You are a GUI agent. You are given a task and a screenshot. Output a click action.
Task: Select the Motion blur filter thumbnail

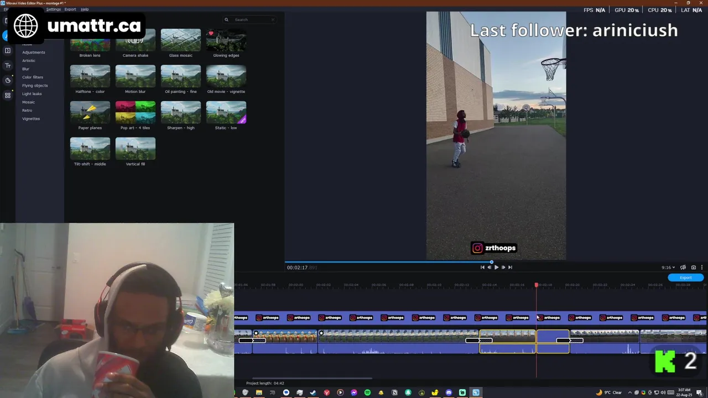point(136,76)
